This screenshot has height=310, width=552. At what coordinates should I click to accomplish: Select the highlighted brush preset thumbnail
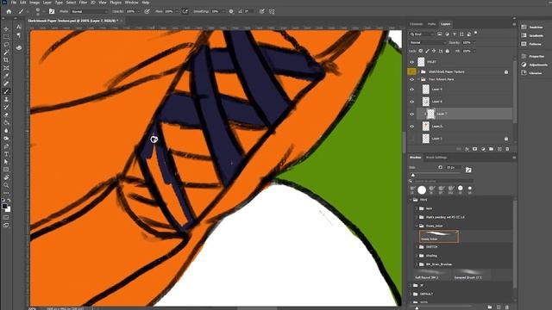click(x=439, y=236)
